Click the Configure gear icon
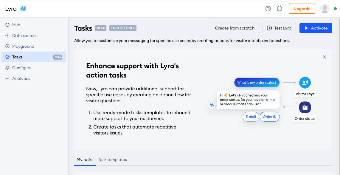Image resolution: width=340 pixels, height=175 pixels. click(x=7, y=68)
